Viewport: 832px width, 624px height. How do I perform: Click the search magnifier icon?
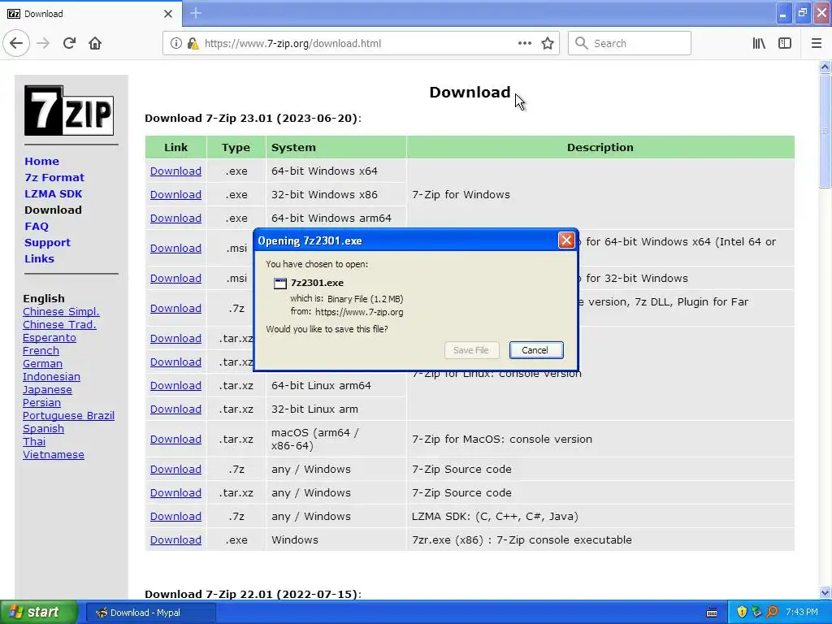tap(582, 43)
